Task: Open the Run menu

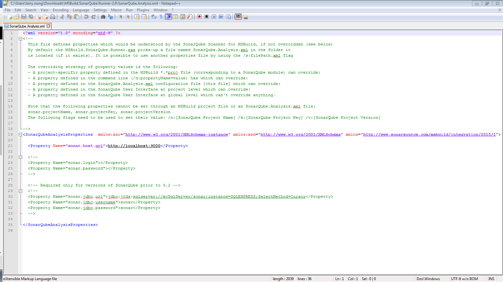Action: click(129, 10)
